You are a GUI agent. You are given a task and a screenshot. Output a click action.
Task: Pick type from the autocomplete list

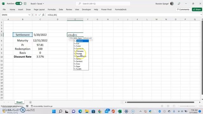81,66
